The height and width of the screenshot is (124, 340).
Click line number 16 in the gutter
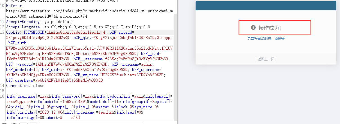(3, 96)
